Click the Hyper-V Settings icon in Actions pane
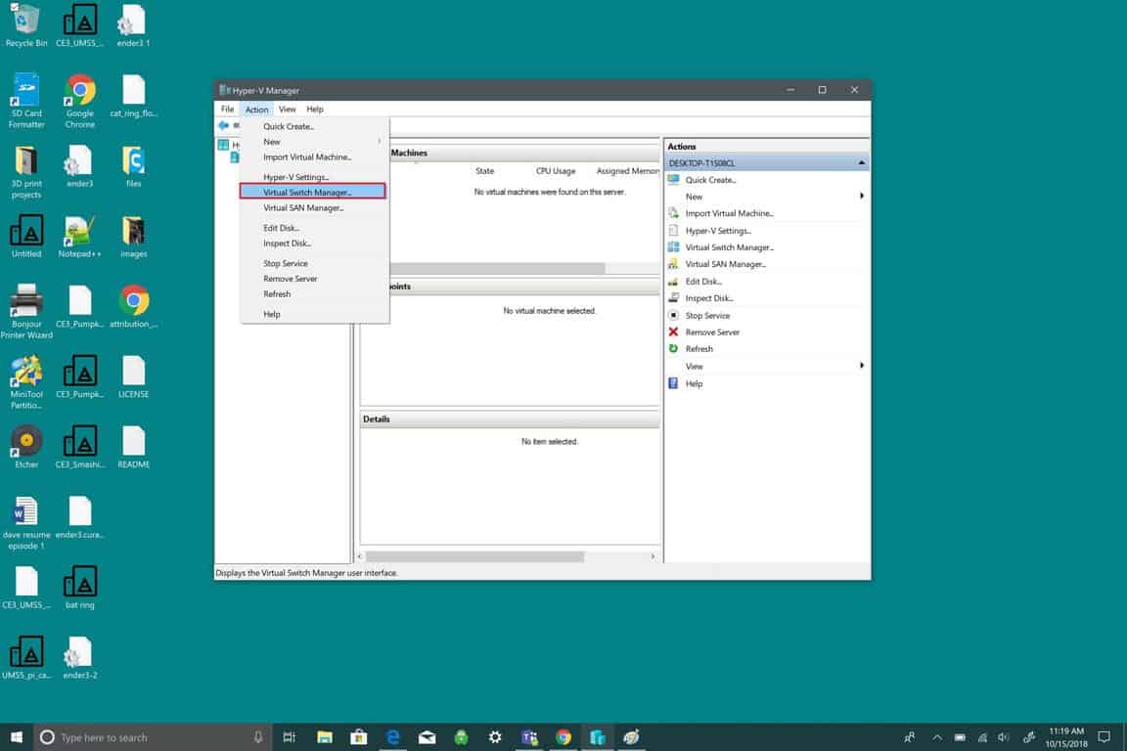1127x751 pixels. [673, 231]
